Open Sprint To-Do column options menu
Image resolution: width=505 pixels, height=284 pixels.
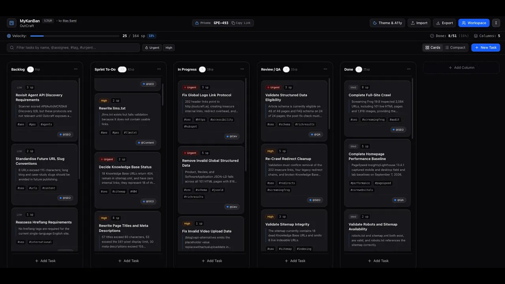(159, 69)
